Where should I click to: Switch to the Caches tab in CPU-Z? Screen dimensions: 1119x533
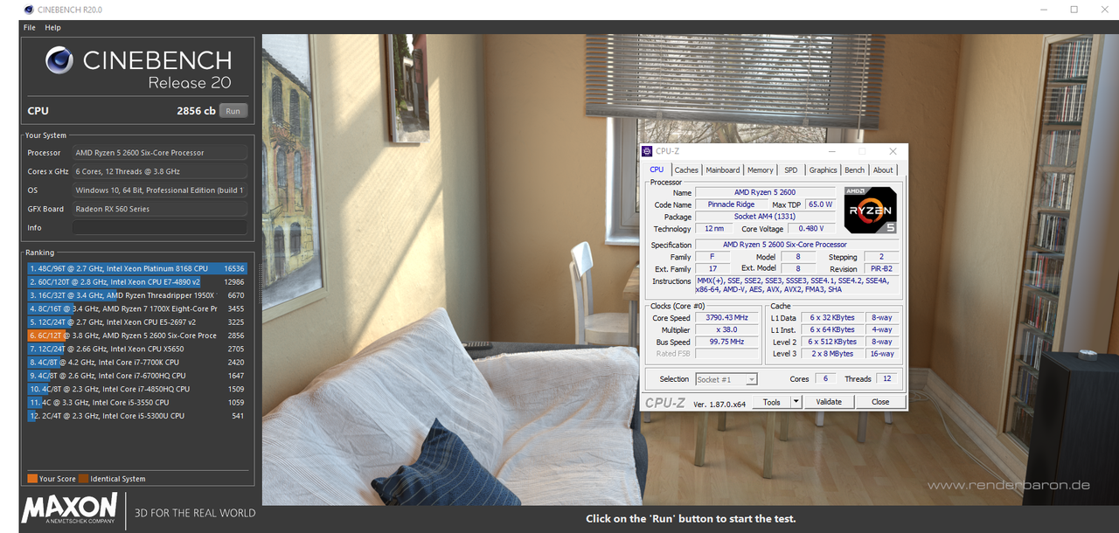point(686,170)
